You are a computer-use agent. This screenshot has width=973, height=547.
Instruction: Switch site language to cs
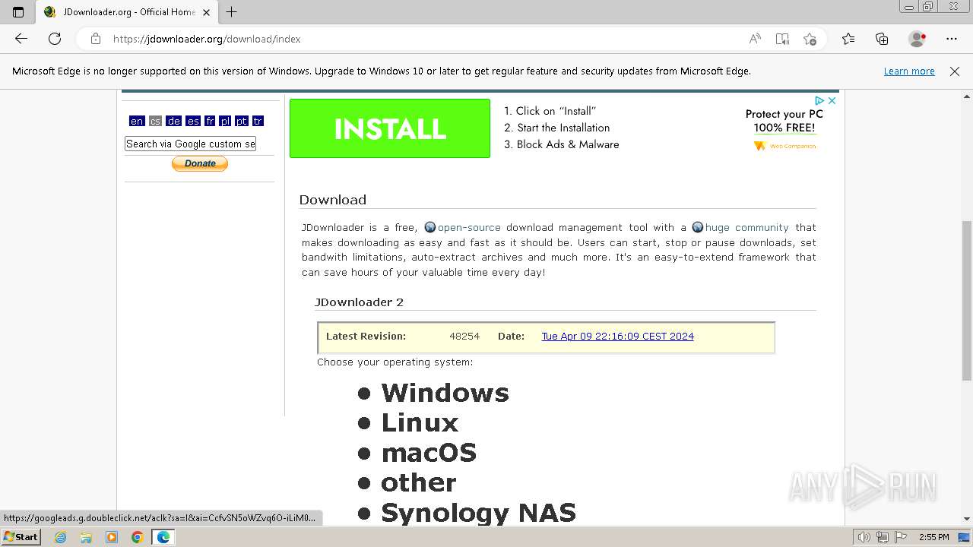point(155,121)
